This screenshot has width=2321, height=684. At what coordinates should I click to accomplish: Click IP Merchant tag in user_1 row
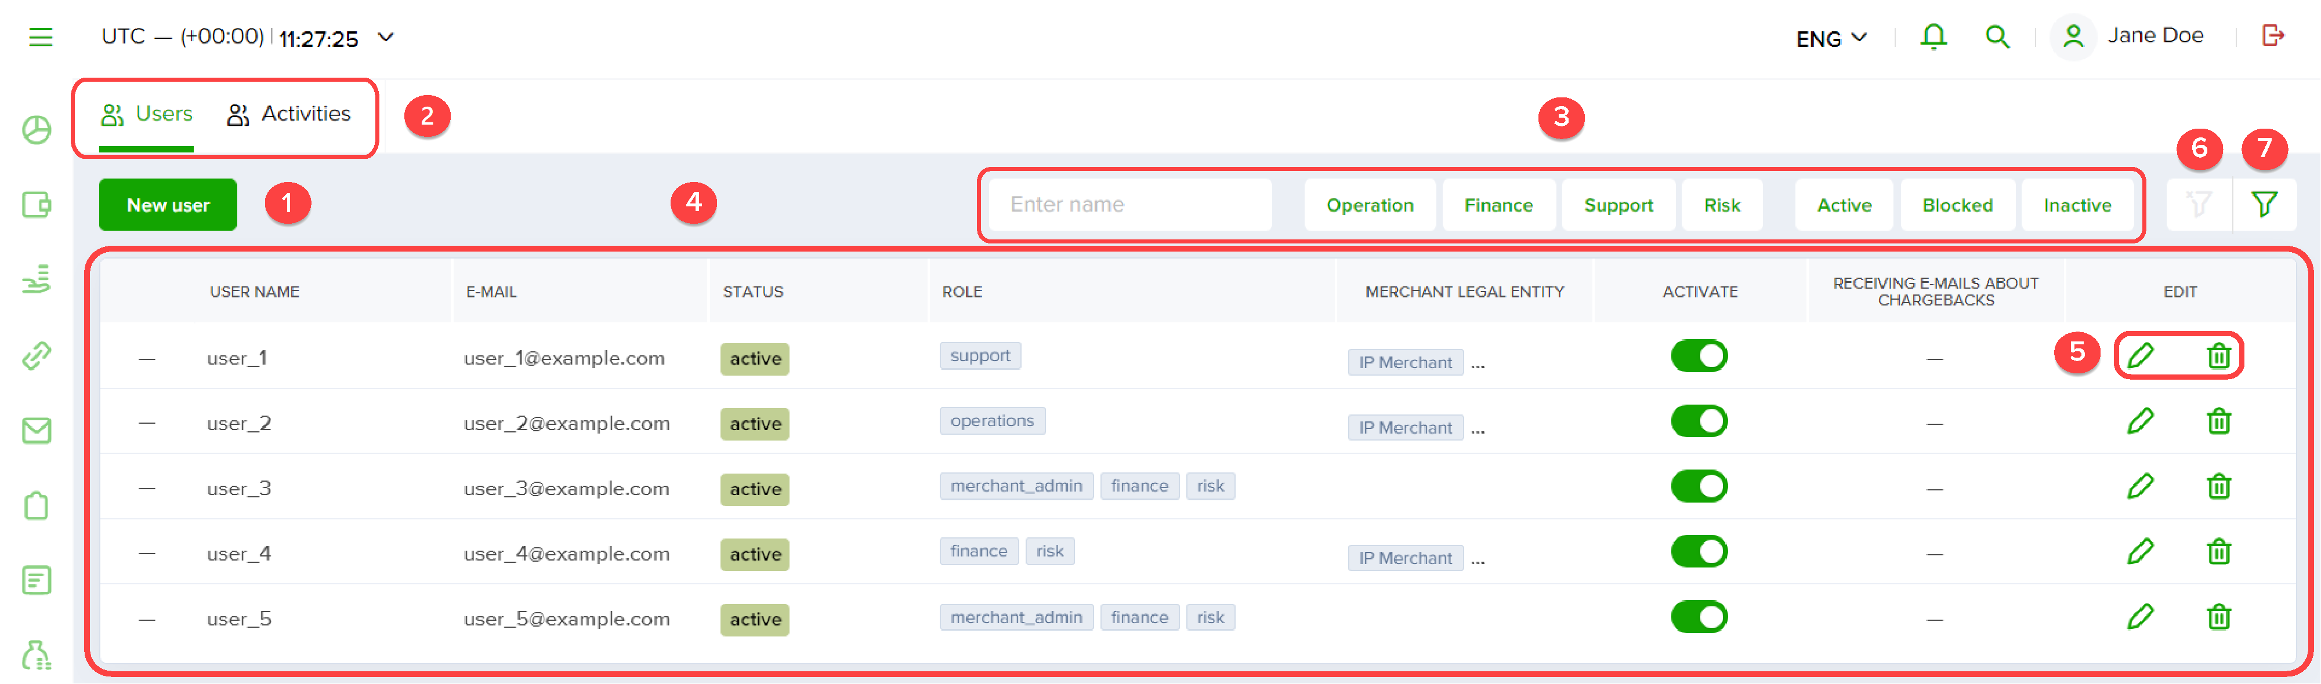(1406, 363)
